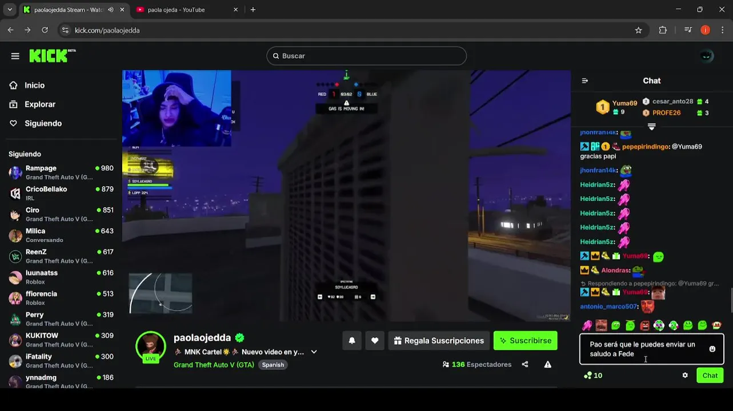Image resolution: width=733 pixels, height=411 pixels.
Task: Open a new browser tab
Action: pyautogui.click(x=253, y=10)
